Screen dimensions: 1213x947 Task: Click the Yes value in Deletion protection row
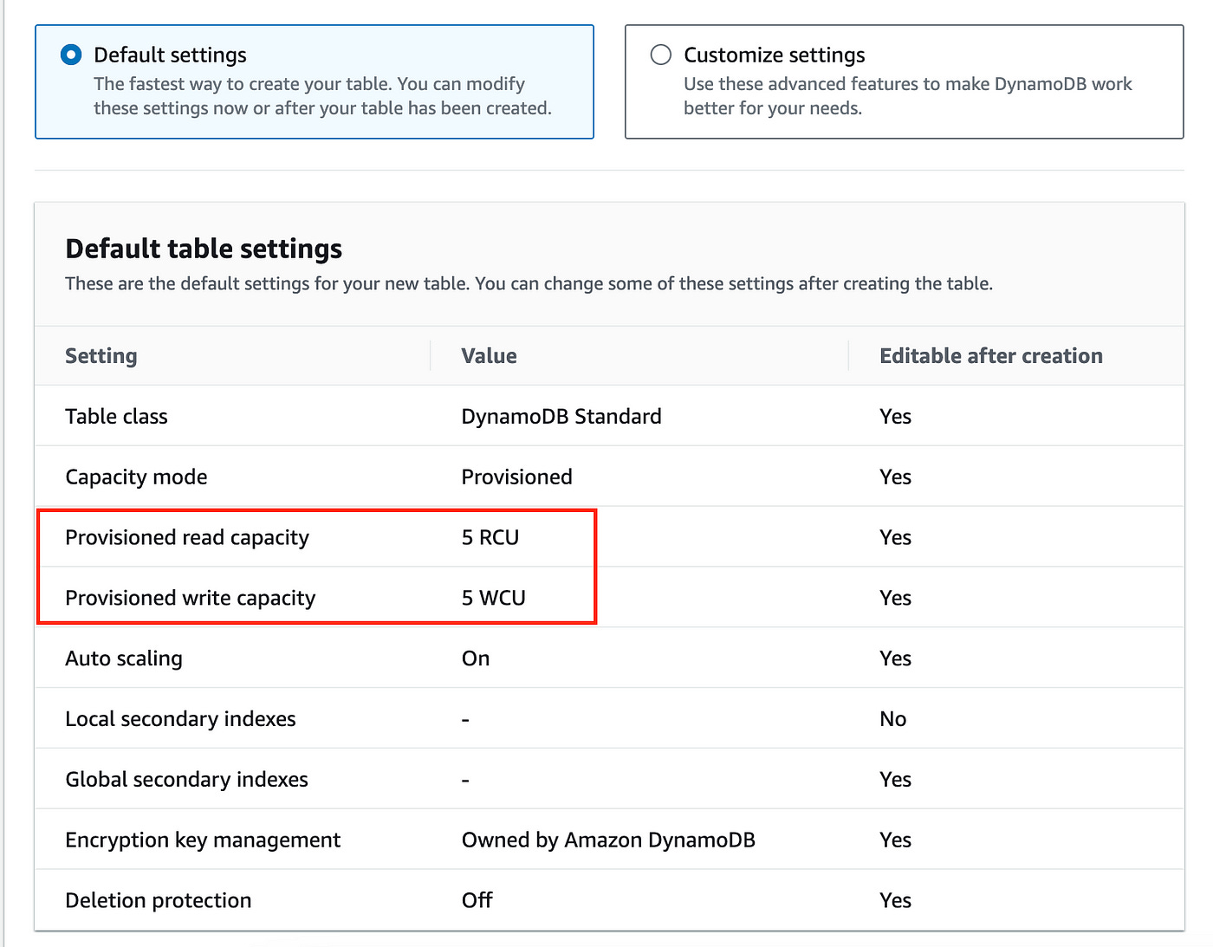(x=895, y=901)
